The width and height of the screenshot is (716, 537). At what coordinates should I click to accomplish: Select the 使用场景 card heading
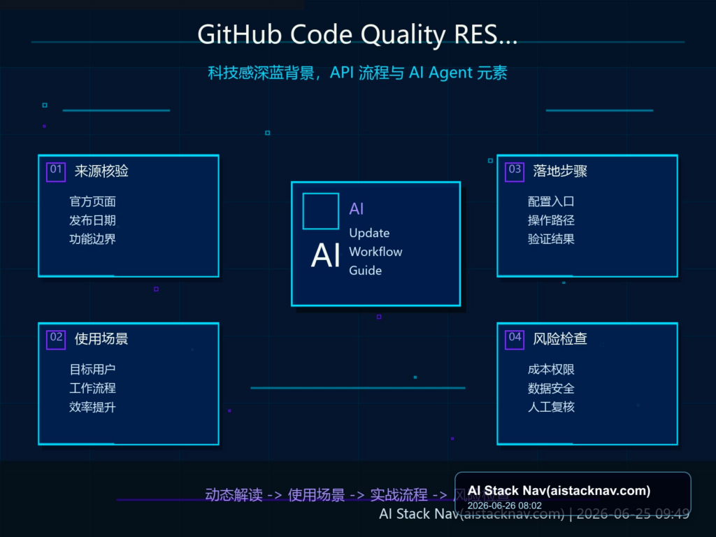pos(101,339)
